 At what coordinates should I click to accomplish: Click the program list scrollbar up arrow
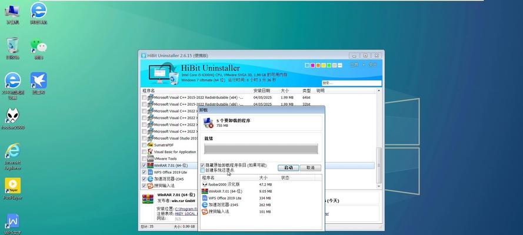(379, 90)
